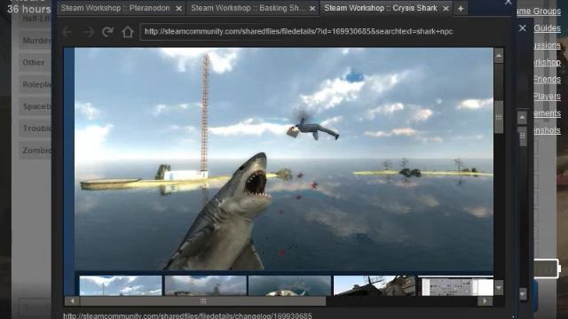Image resolution: width=568 pixels, height=319 pixels.
Task: Go forward with the browser forward arrow
Action: tap(89, 32)
